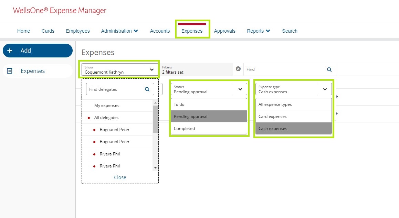Go to the Cards tab
The width and height of the screenshot is (399, 218).
pos(48,31)
